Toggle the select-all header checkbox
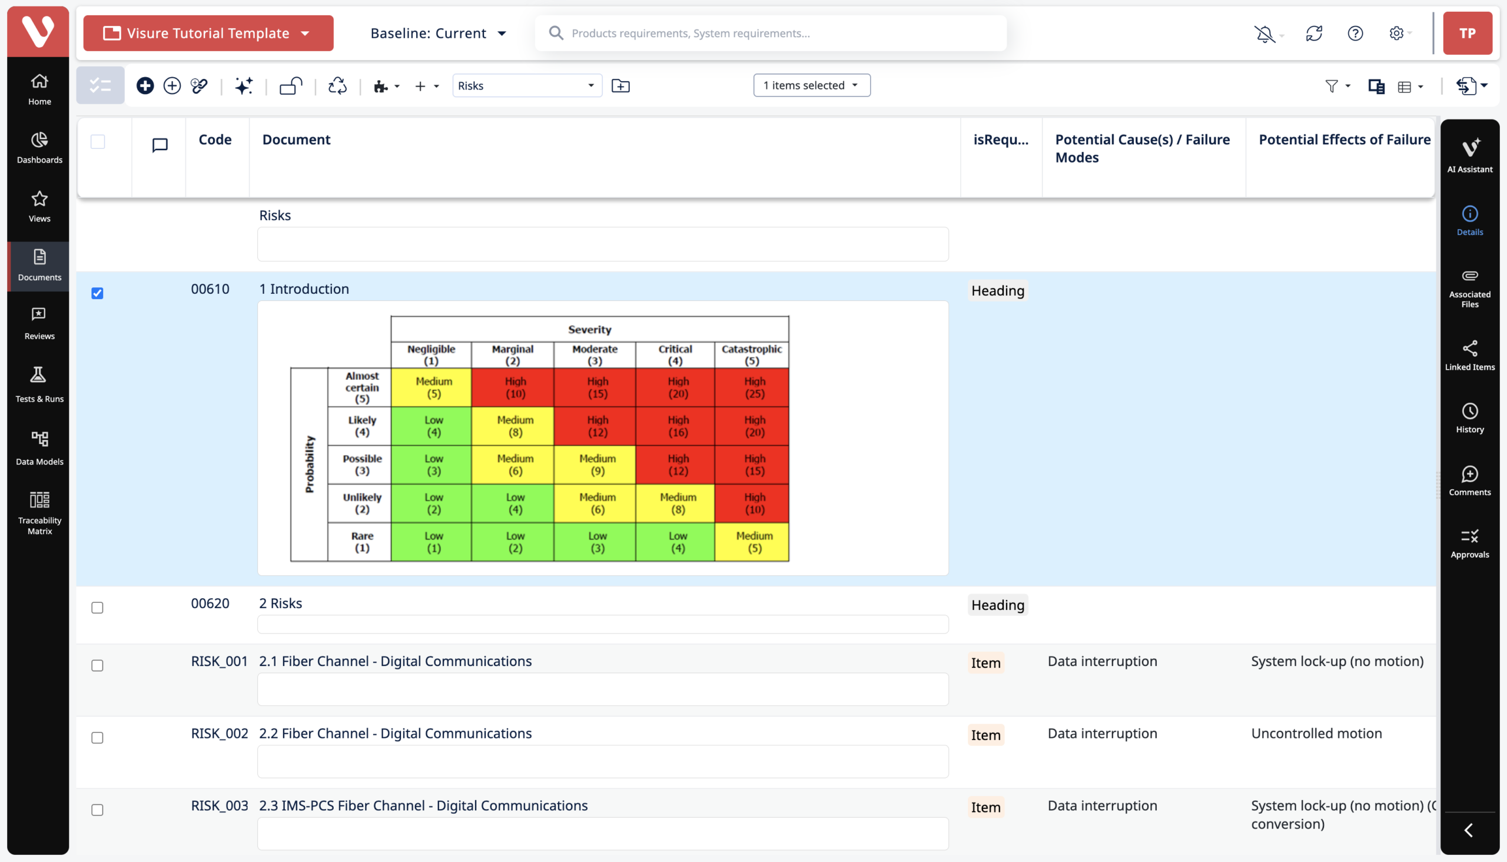Viewport: 1507px width, 862px height. click(x=98, y=141)
